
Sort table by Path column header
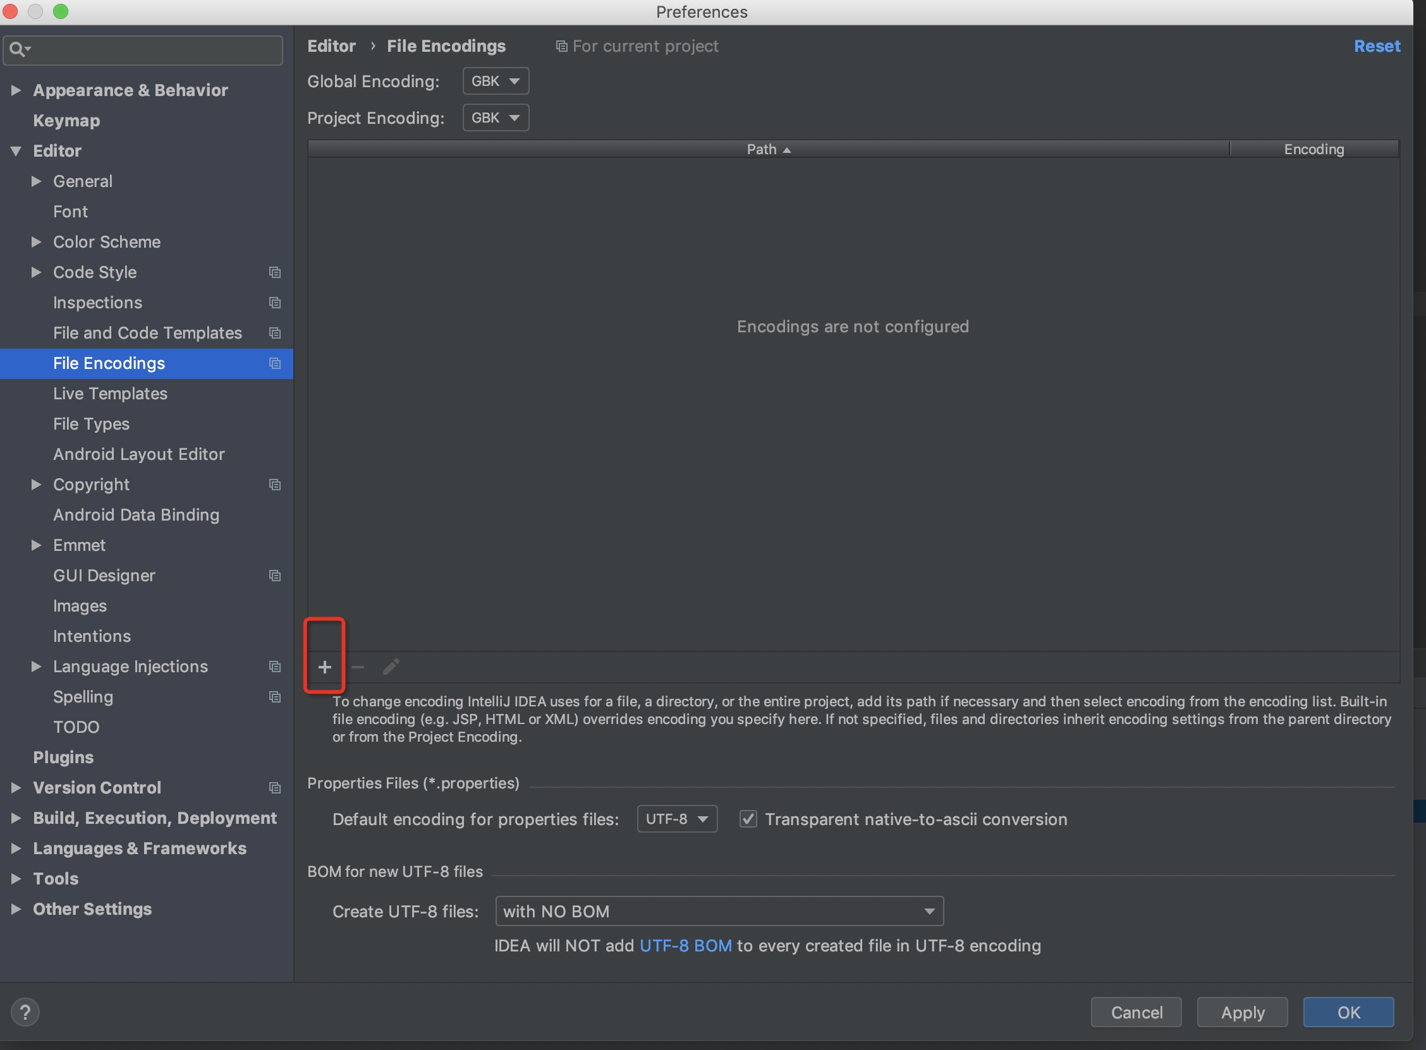pyautogui.click(x=769, y=149)
